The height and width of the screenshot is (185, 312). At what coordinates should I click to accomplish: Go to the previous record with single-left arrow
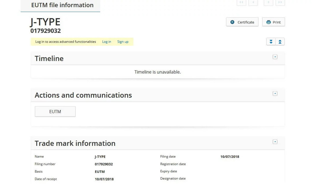253,3
